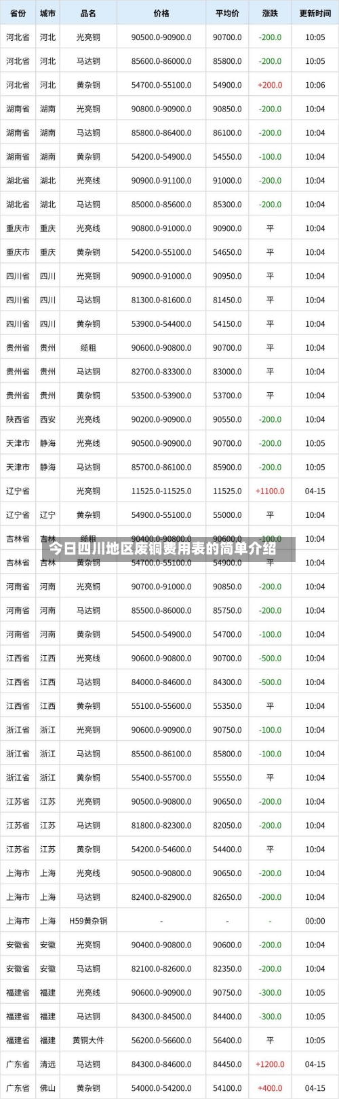Select price cell 53900.0-54400.0
The width and height of the screenshot is (339, 1099).
(161, 324)
